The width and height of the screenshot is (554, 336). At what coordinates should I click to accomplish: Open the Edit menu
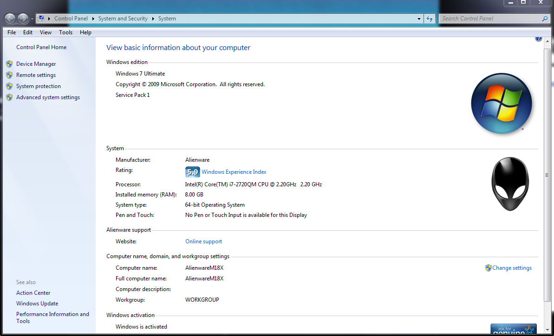click(x=28, y=32)
